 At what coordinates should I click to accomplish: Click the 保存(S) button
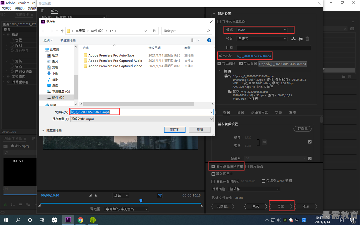pos(175,130)
